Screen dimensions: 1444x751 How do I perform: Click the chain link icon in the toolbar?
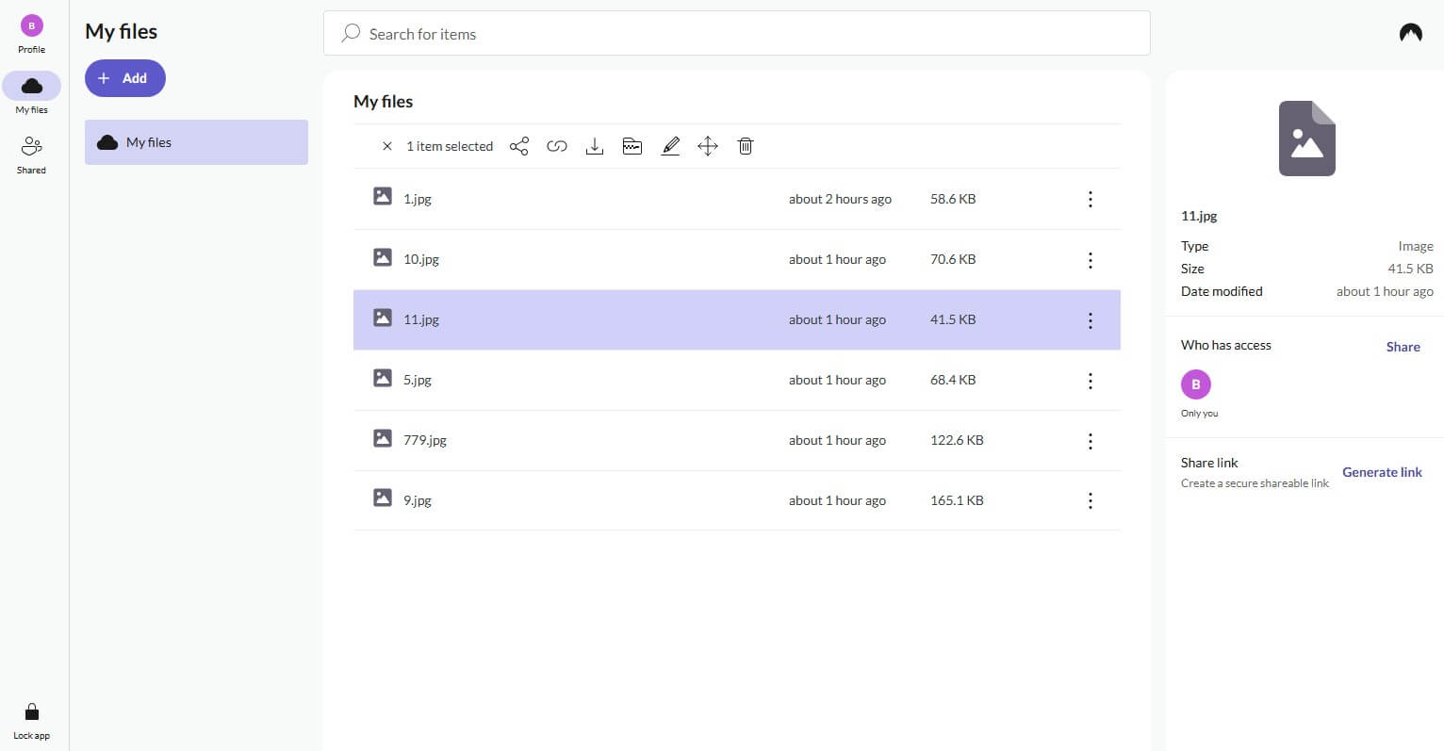pos(557,146)
